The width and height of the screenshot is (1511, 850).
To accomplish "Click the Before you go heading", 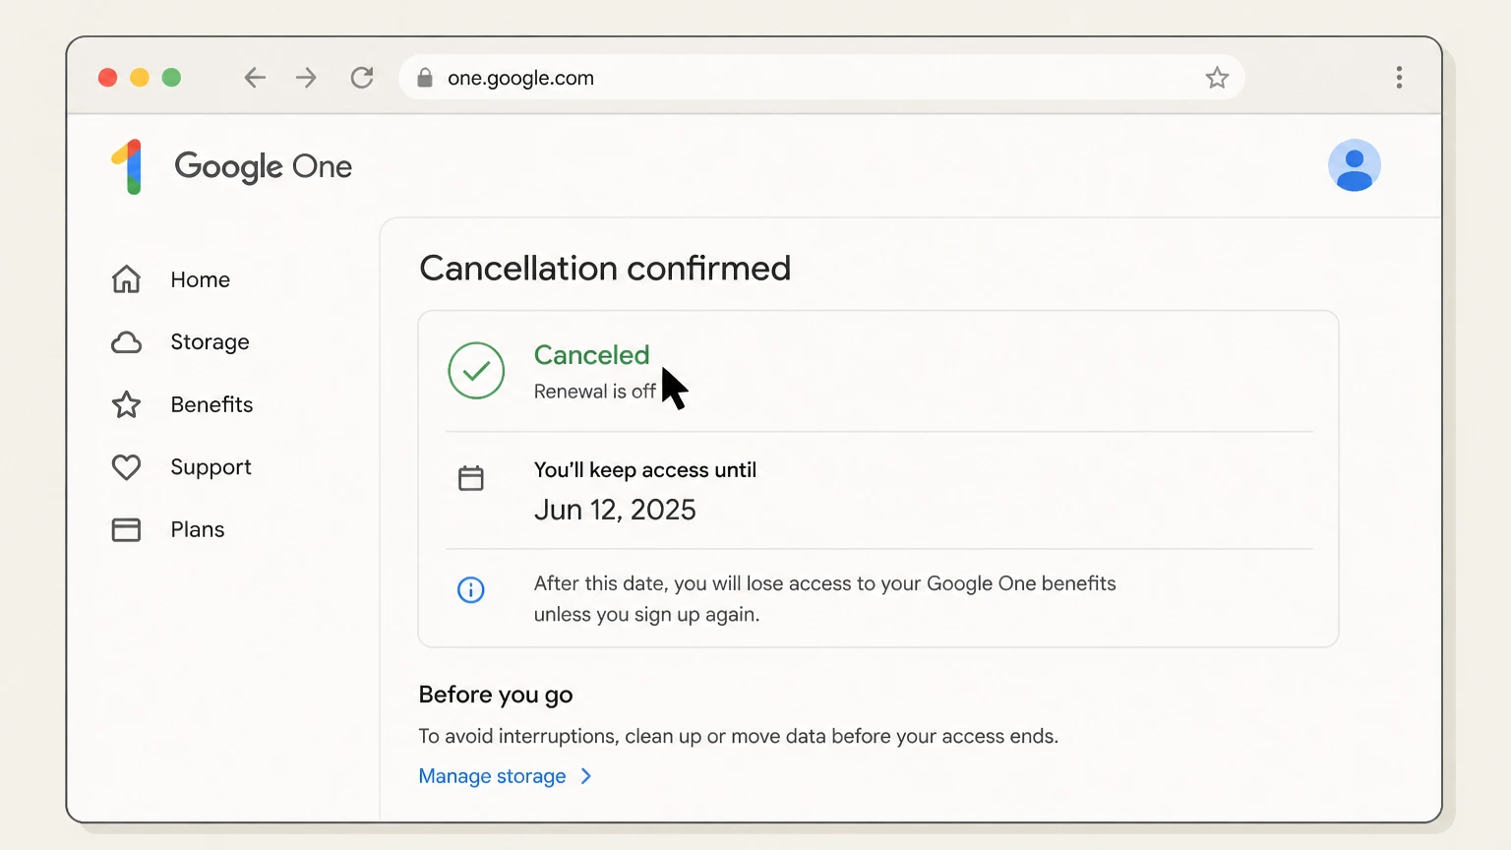I will pyautogui.click(x=496, y=695).
